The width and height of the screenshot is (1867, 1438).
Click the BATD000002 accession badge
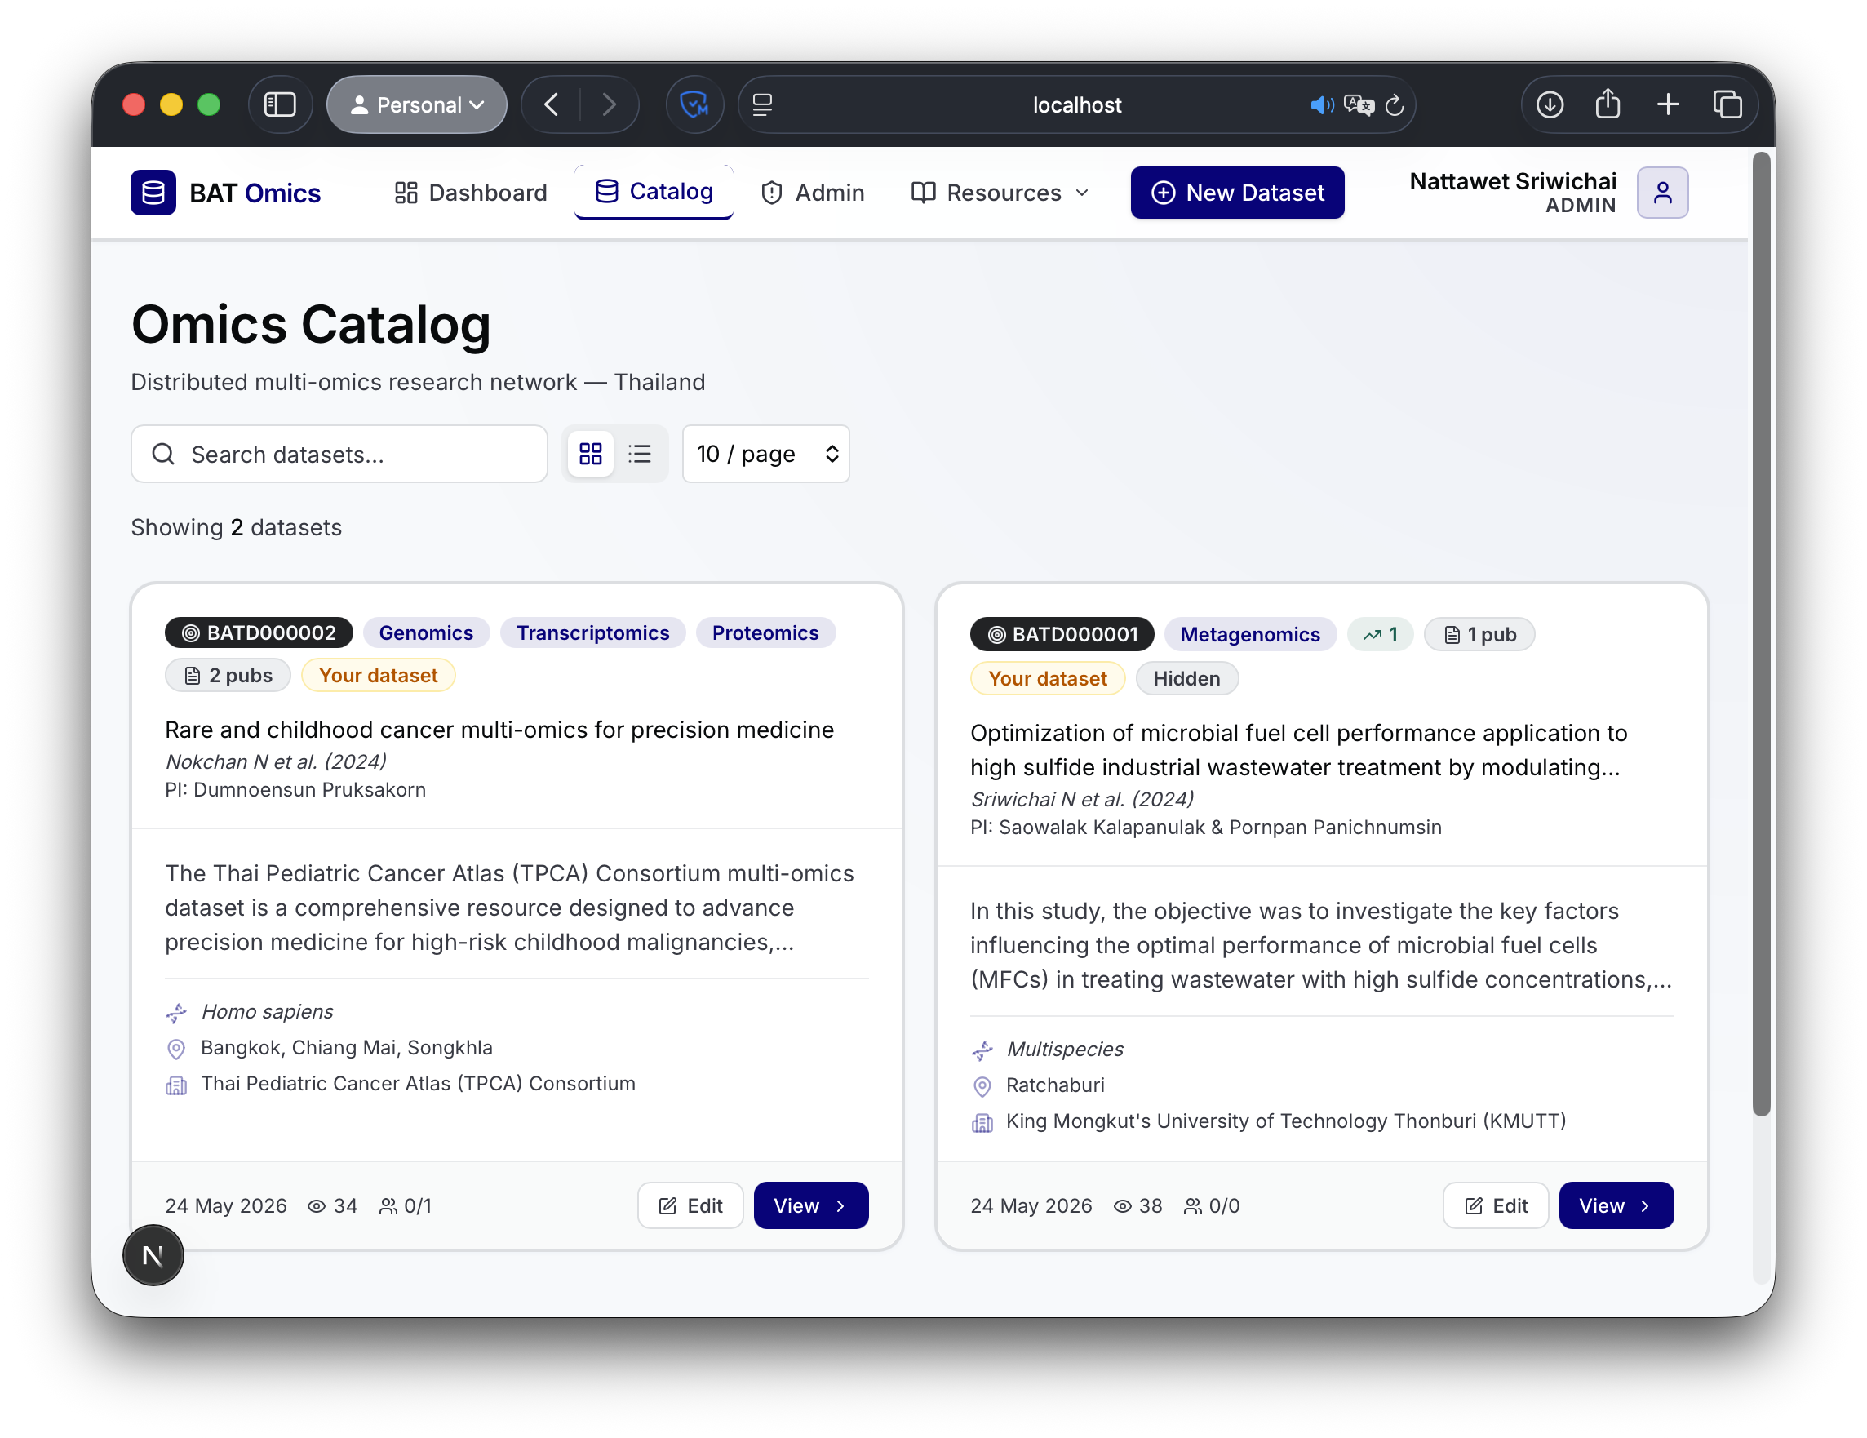coord(259,632)
